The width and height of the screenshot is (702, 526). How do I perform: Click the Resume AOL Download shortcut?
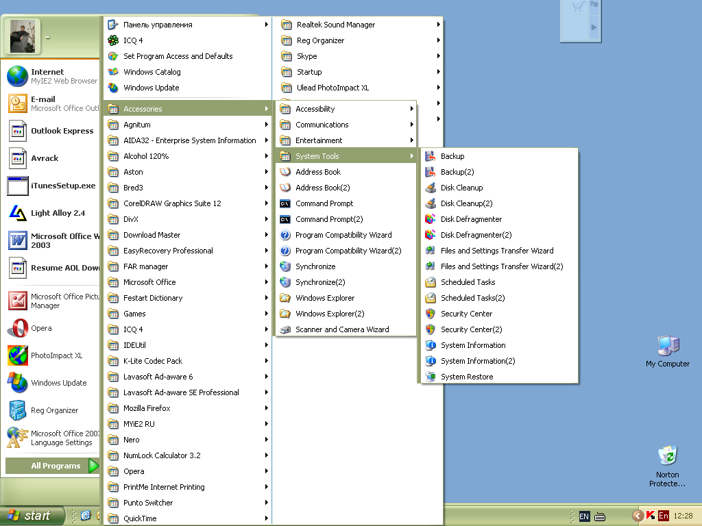point(52,268)
